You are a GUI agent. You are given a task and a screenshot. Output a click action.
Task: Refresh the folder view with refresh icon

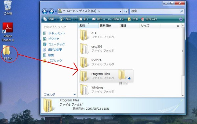[126, 11]
